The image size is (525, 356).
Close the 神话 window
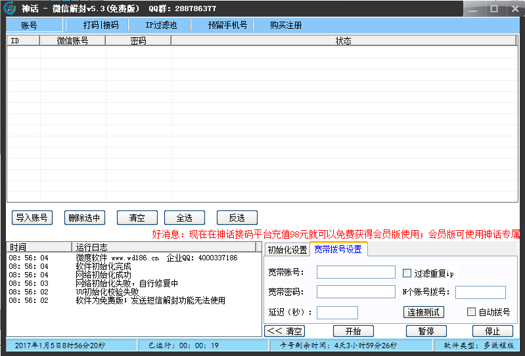pyautogui.click(x=515, y=9)
